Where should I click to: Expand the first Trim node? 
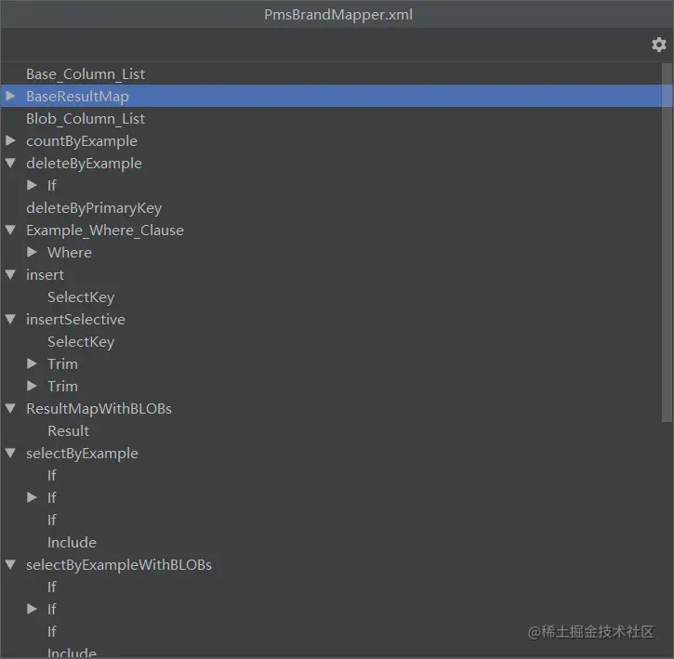point(33,363)
